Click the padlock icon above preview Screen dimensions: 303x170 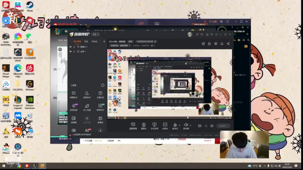(x=209, y=44)
